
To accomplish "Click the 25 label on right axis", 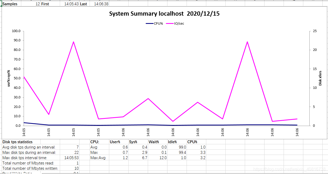I will (315, 31).
